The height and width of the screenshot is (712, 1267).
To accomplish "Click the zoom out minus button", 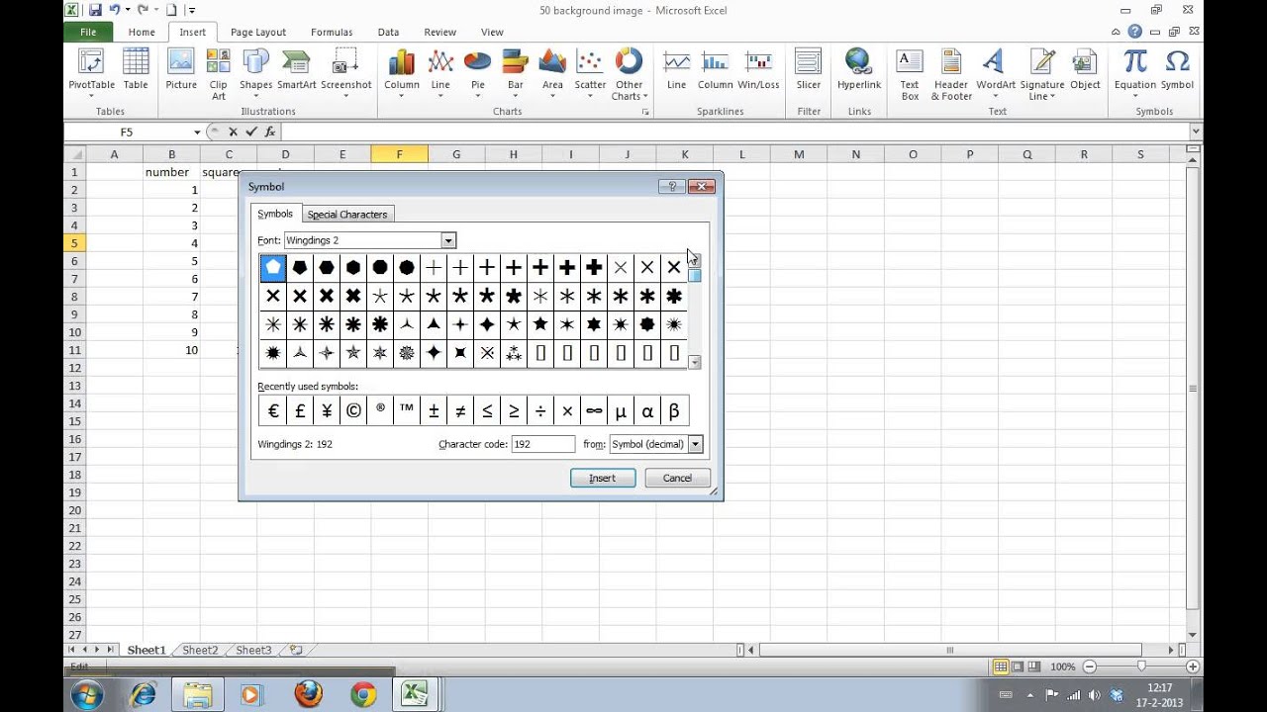I will click(x=1089, y=667).
